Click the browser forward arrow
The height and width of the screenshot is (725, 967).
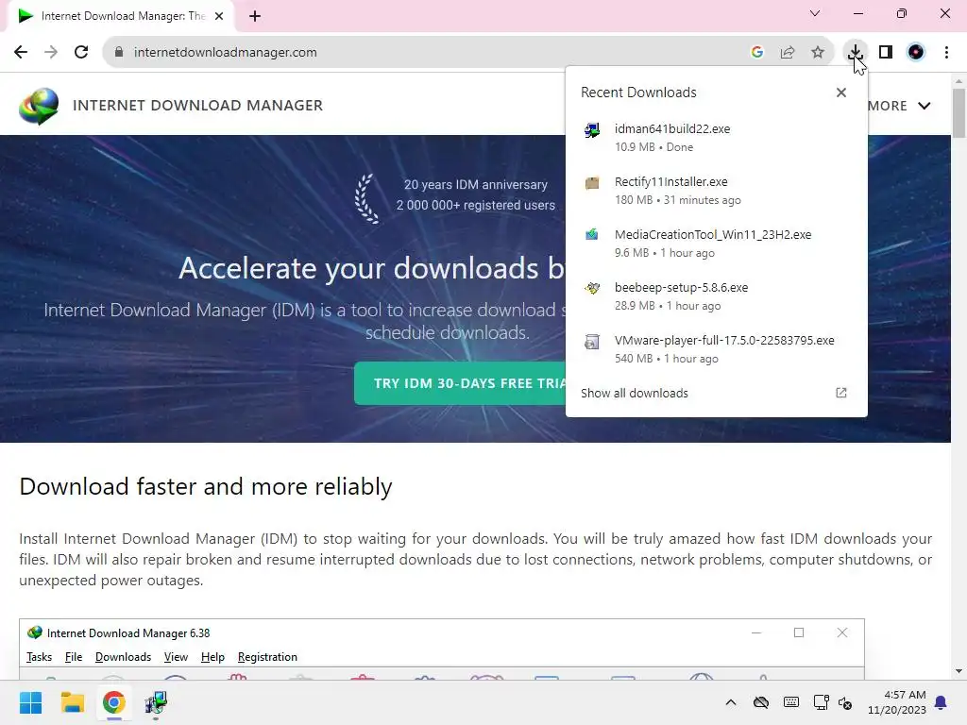coord(51,52)
